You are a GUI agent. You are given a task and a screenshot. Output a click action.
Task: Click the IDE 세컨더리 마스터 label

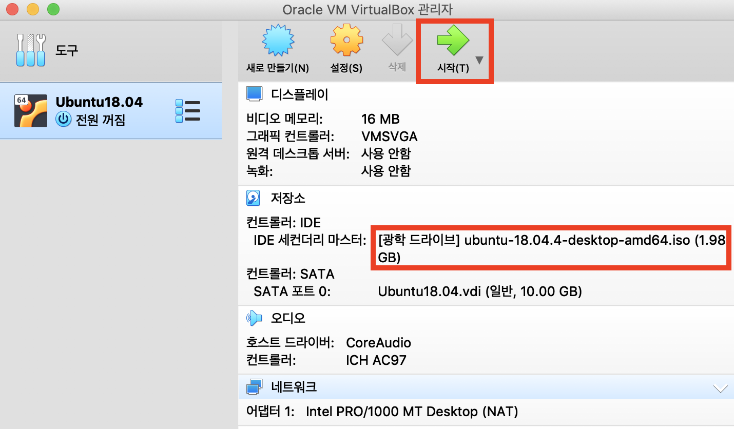click(x=311, y=240)
